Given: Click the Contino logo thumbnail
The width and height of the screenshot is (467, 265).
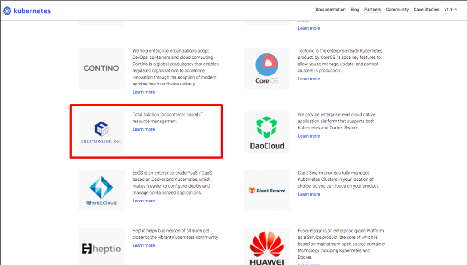Looking at the screenshot, I should tap(101, 69).
